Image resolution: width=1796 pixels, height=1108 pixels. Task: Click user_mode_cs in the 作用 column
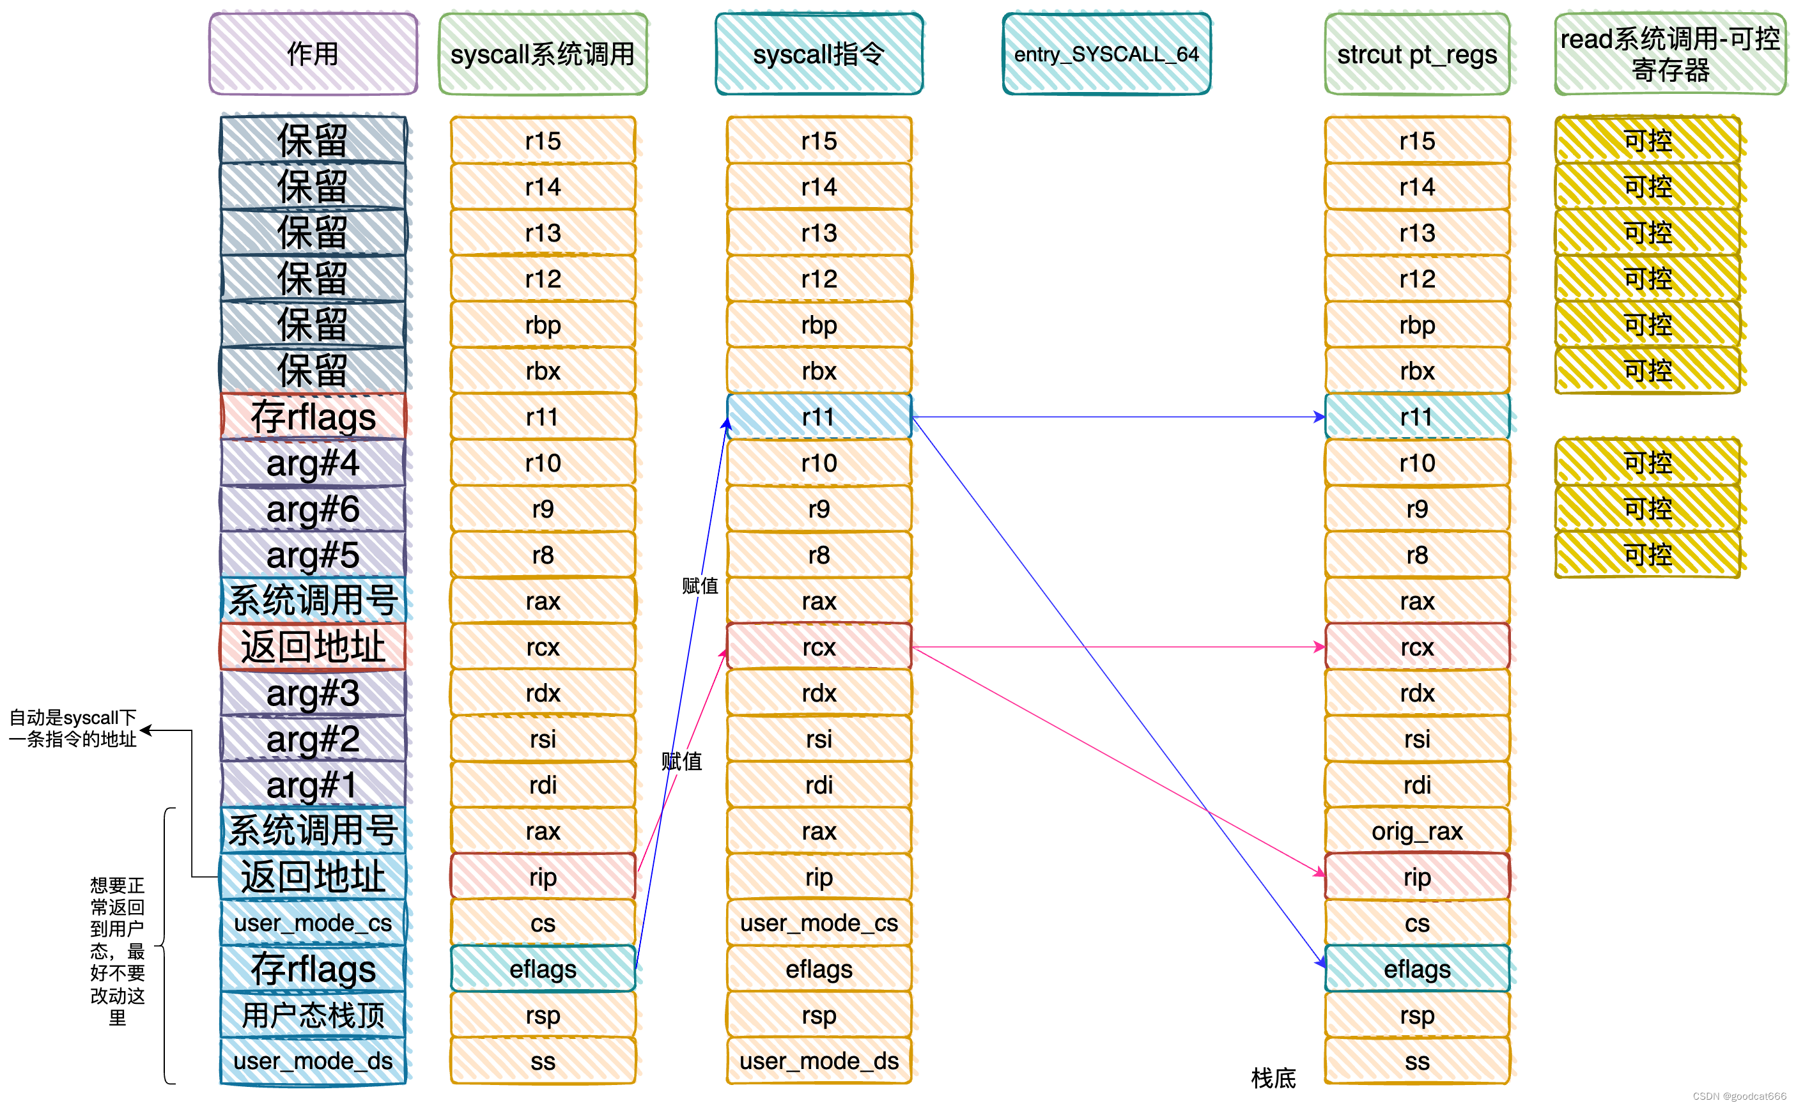[x=313, y=923]
